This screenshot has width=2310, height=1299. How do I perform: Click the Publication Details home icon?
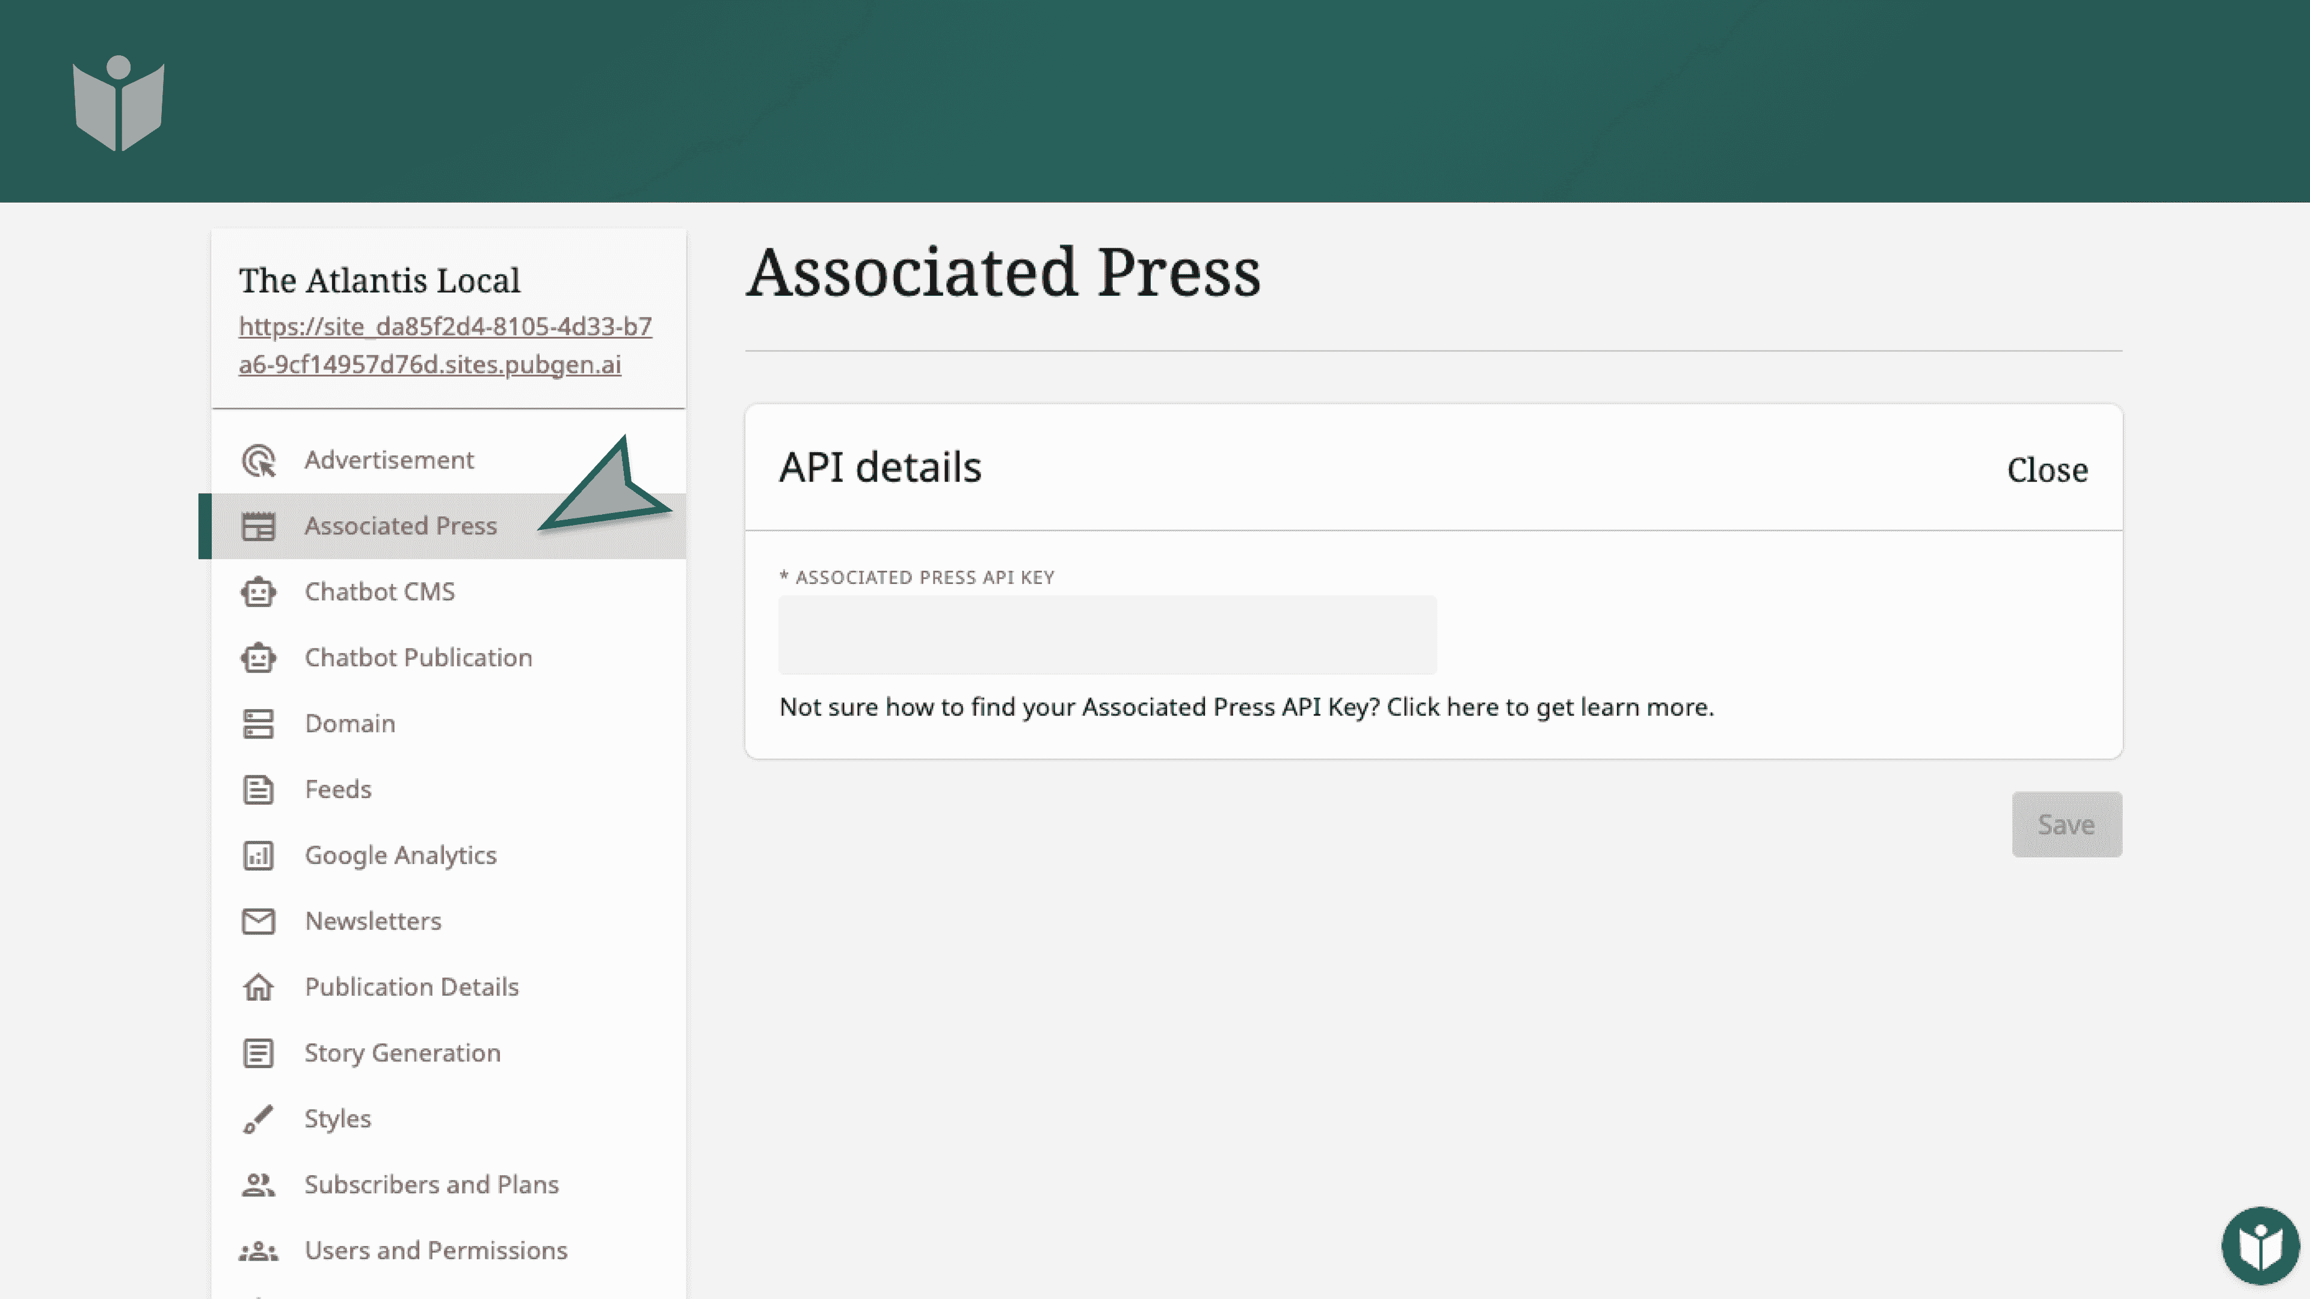(258, 987)
